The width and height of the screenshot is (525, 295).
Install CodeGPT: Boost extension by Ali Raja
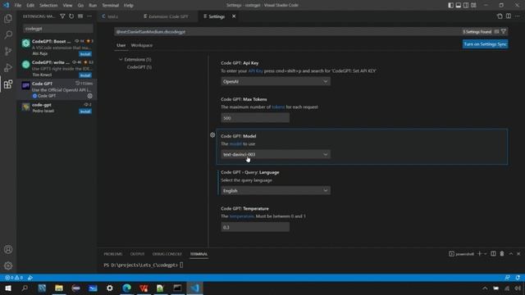tap(85, 54)
